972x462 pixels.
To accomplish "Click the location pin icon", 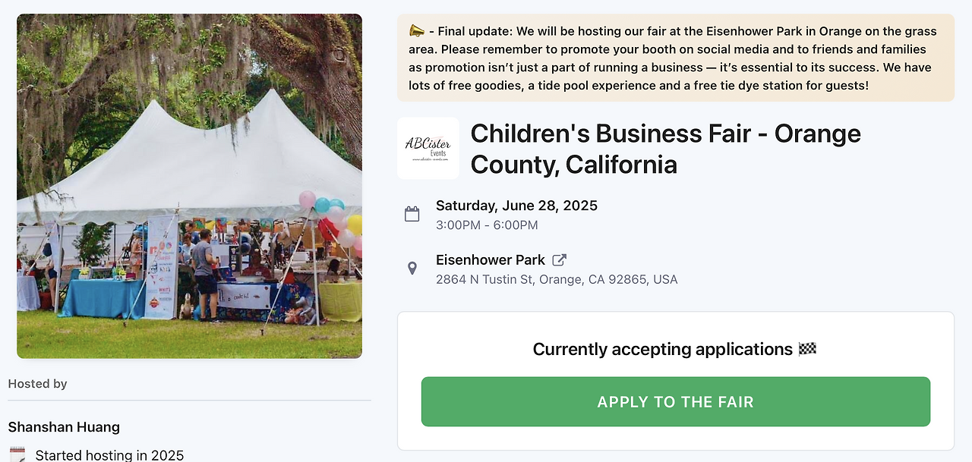I will 412,269.
